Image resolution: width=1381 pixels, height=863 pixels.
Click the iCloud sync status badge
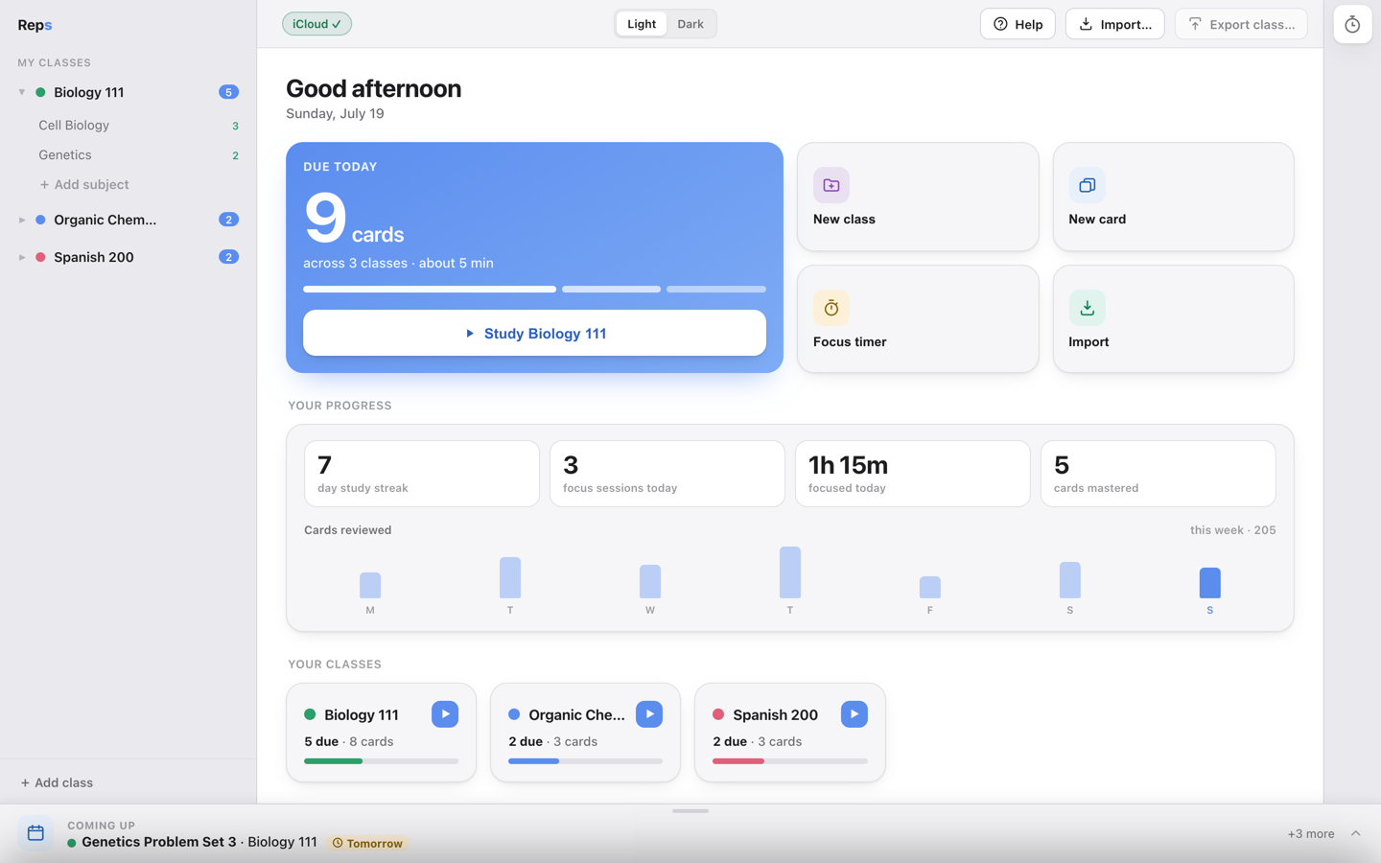pos(316,24)
